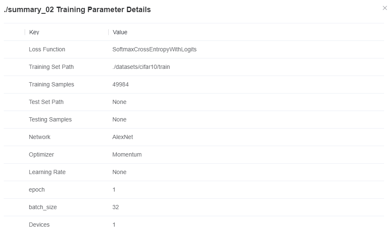Click the 49984 training samples value
Screen dimensions: 392x235
coord(120,84)
